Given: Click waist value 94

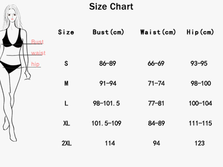Looking at the screenshot, I should [x=156, y=143].
